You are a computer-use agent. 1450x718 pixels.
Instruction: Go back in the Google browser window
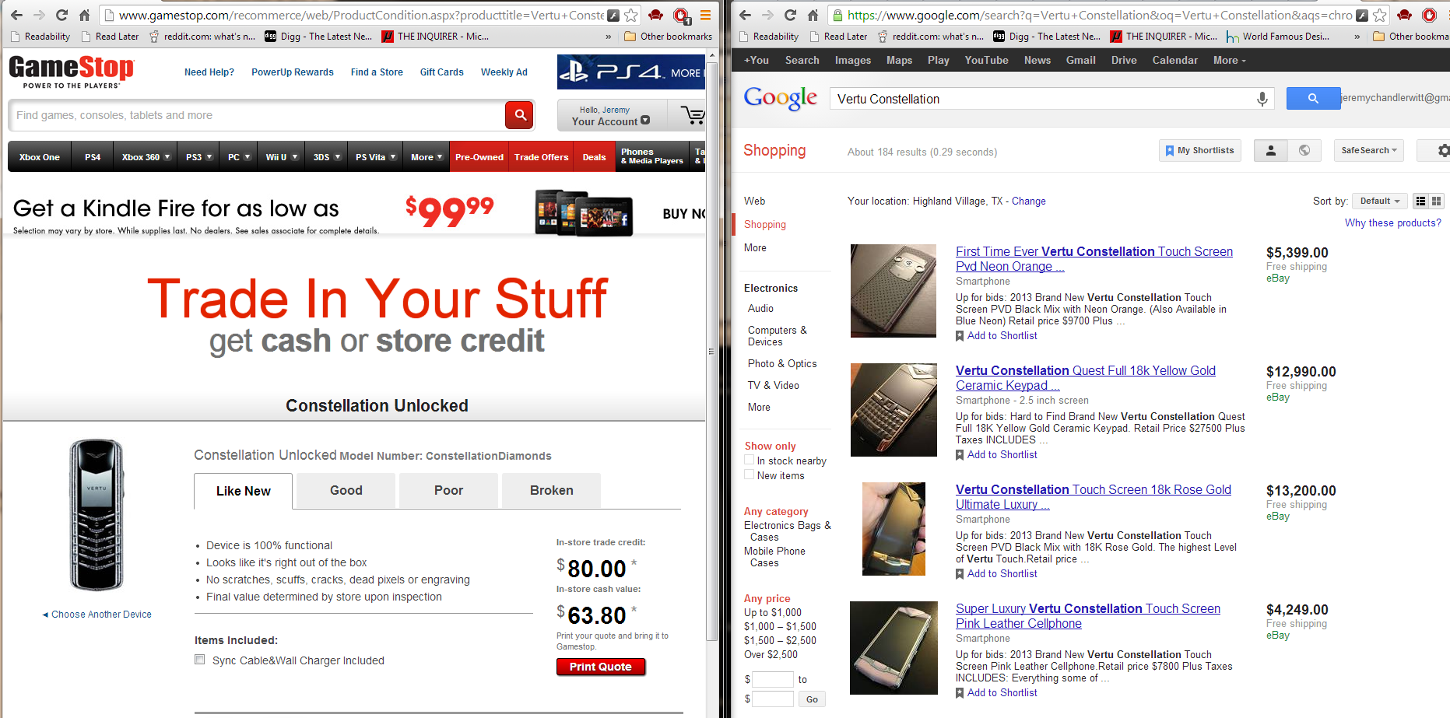745,15
